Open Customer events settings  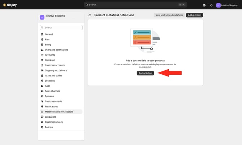[x=61, y=101]
